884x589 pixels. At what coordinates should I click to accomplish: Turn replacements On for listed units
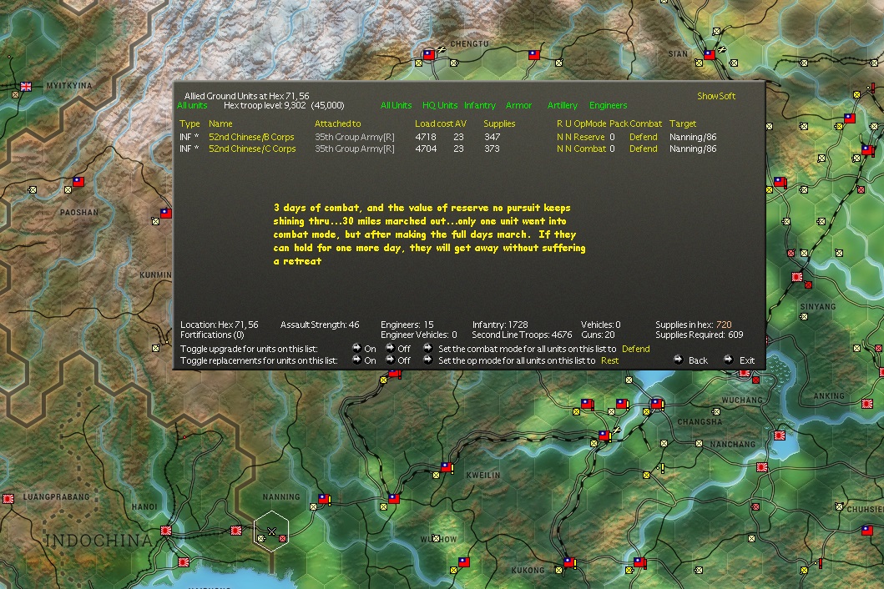point(357,360)
